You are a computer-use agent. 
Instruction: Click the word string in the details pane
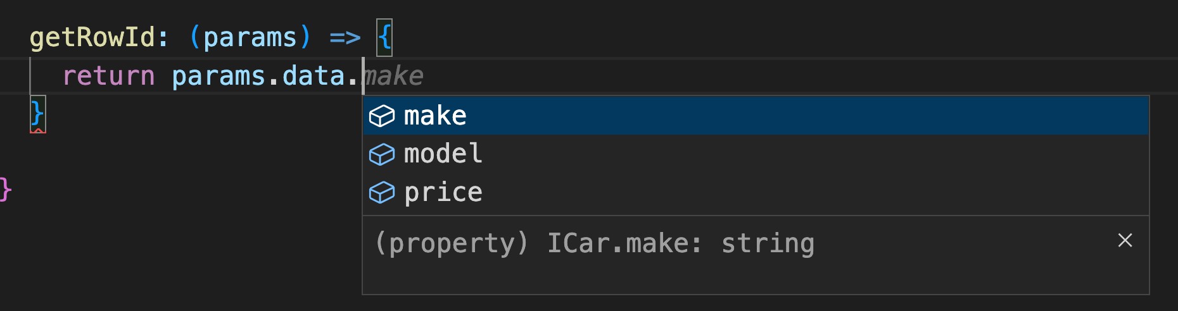tap(768, 243)
